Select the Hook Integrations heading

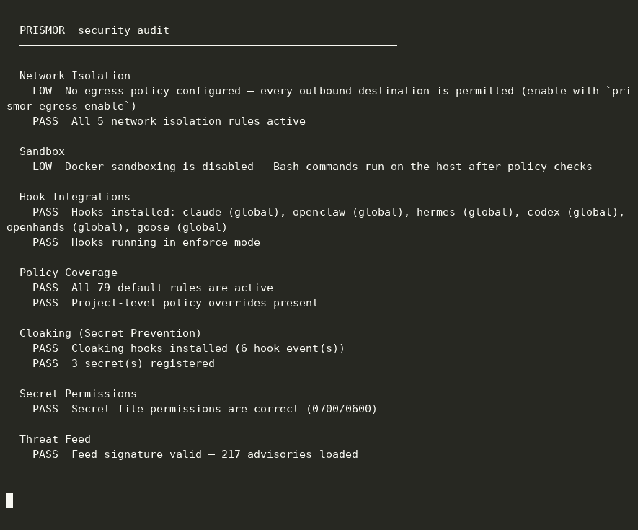click(75, 197)
